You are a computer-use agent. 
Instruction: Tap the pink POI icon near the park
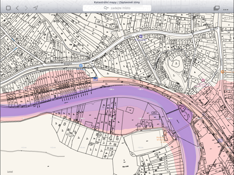[x=203, y=80]
